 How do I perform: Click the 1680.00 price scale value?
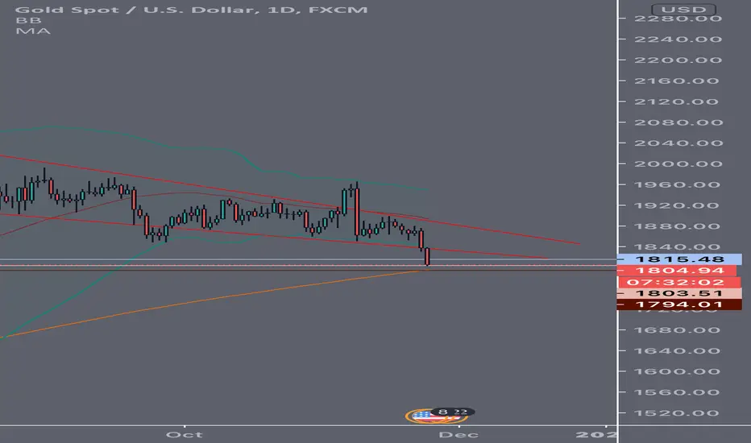pyautogui.click(x=678, y=330)
